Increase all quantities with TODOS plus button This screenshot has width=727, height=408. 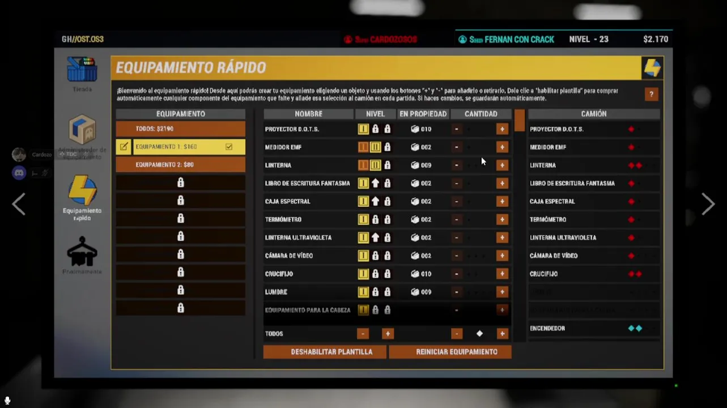[x=502, y=334]
